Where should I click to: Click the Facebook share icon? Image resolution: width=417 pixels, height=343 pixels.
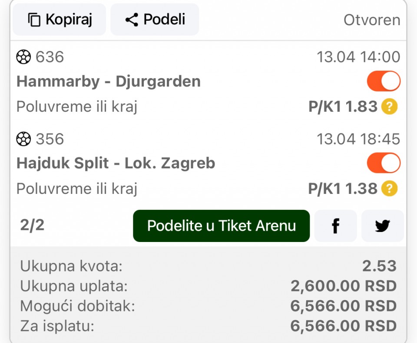click(335, 226)
